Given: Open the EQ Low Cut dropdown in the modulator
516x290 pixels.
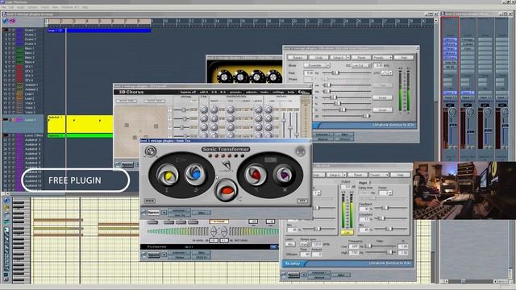Looking at the screenshot, I should 362,65.
